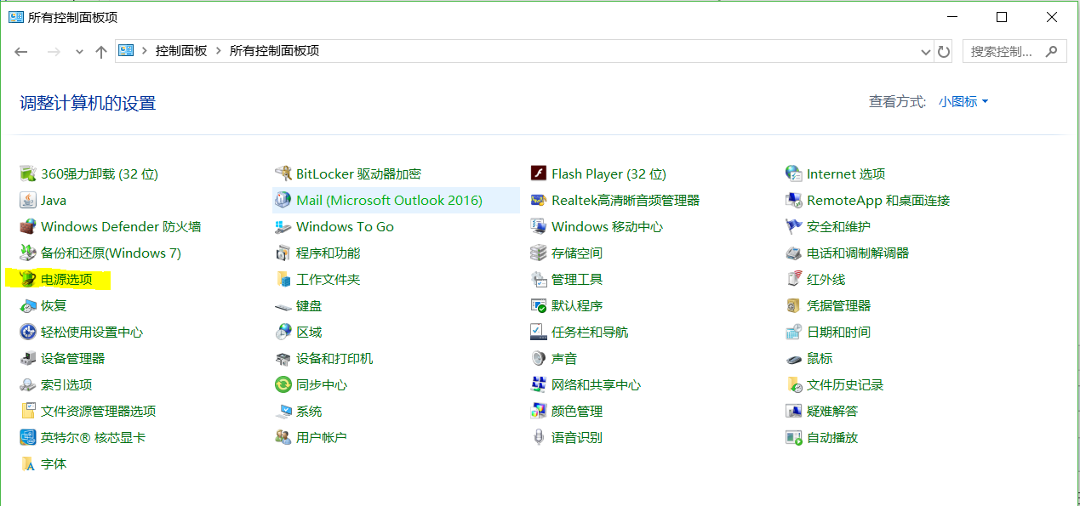This screenshot has width=1080, height=506.
Task: Open the 360强力卸载 icon
Action: click(x=28, y=173)
